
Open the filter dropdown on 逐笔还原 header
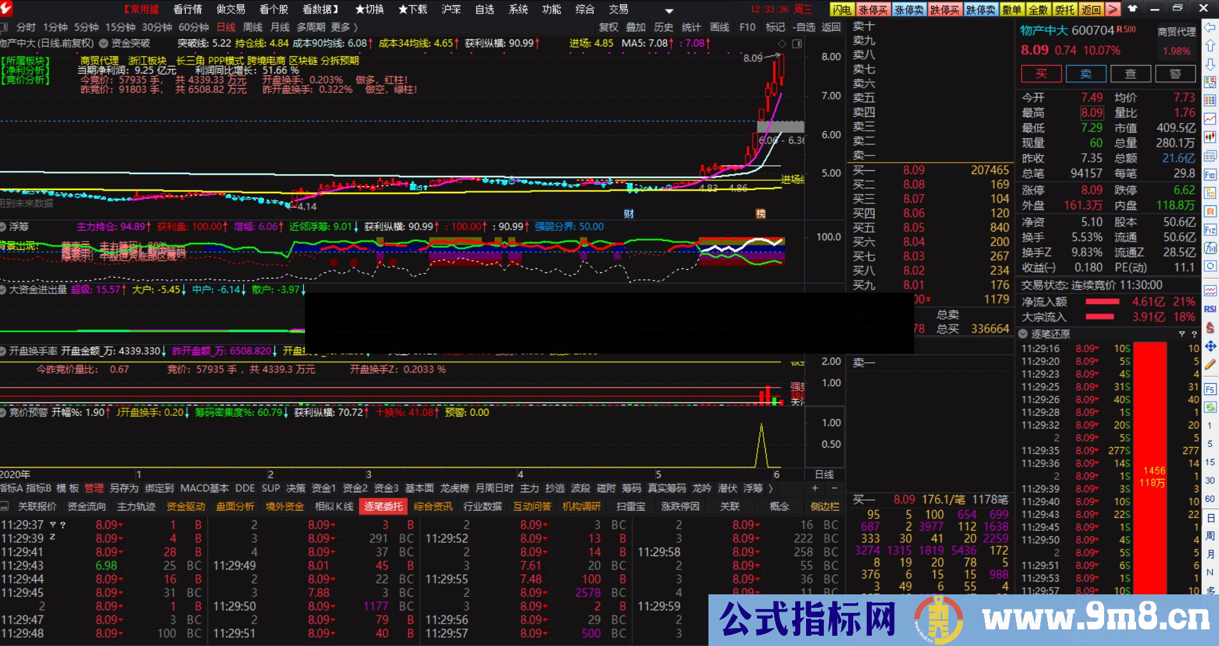tap(1182, 334)
